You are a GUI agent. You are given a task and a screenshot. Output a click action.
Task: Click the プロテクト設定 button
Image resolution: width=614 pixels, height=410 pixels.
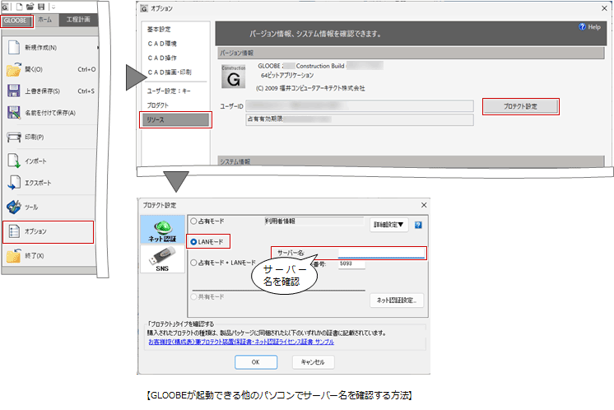click(x=520, y=106)
